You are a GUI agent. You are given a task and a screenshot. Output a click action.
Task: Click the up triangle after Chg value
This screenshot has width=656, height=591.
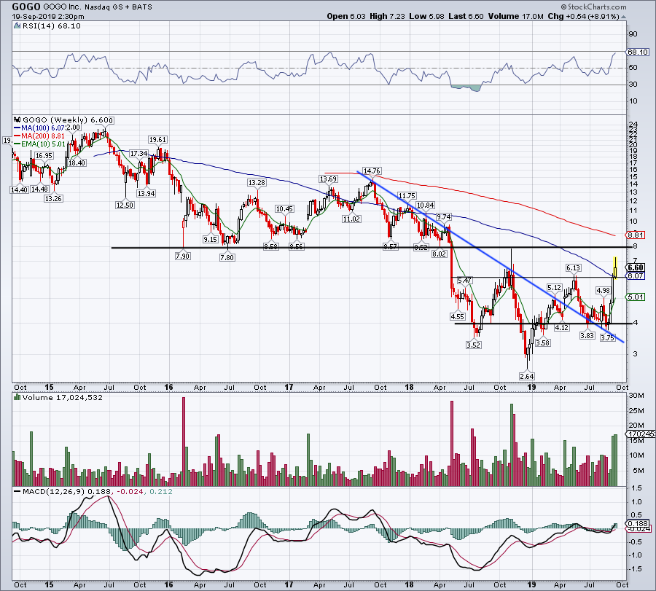[623, 17]
